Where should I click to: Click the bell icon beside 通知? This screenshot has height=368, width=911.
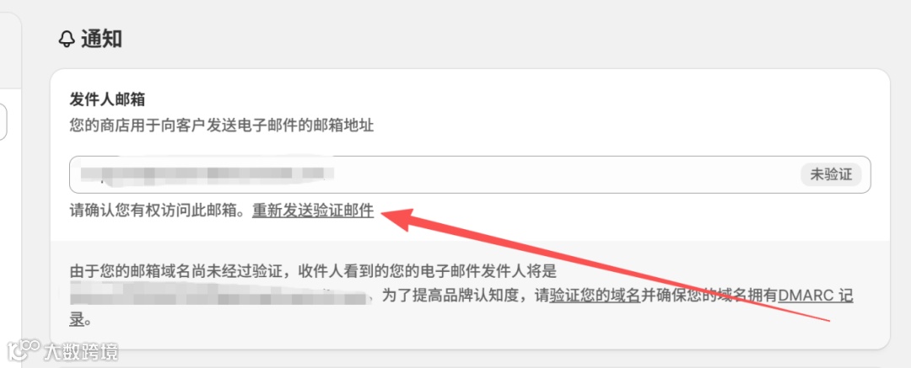(x=67, y=39)
